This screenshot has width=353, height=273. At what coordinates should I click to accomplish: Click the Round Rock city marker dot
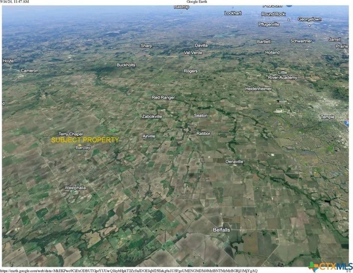[288, 19]
